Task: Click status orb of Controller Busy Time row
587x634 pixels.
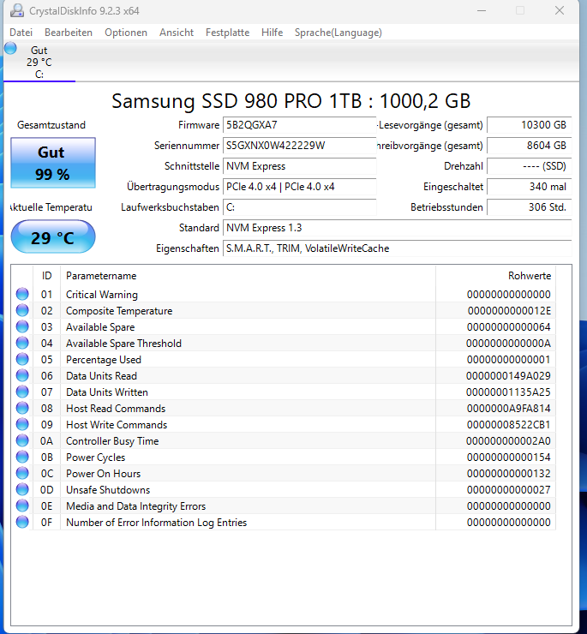Action: 22,440
